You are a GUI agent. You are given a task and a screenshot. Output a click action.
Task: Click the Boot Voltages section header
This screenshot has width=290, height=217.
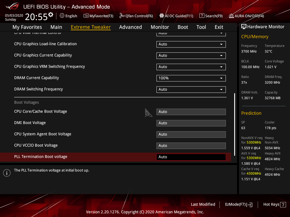coord(26,102)
